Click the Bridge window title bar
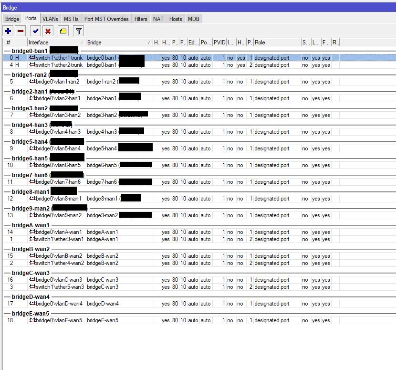This screenshot has height=370, width=396. click(198, 8)
